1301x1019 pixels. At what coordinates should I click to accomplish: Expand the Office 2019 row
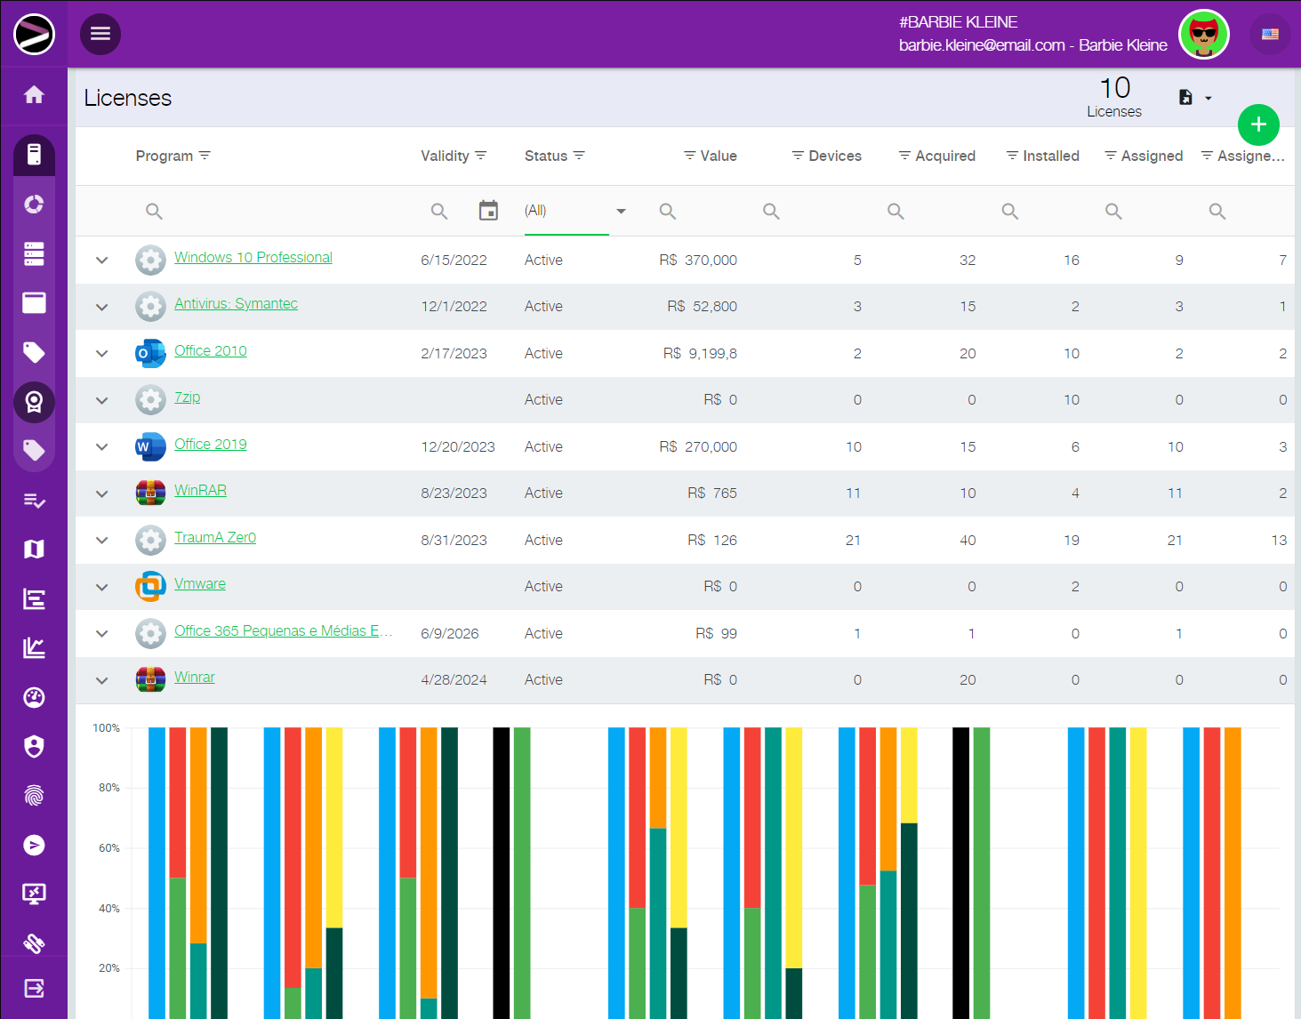[102, 447]
